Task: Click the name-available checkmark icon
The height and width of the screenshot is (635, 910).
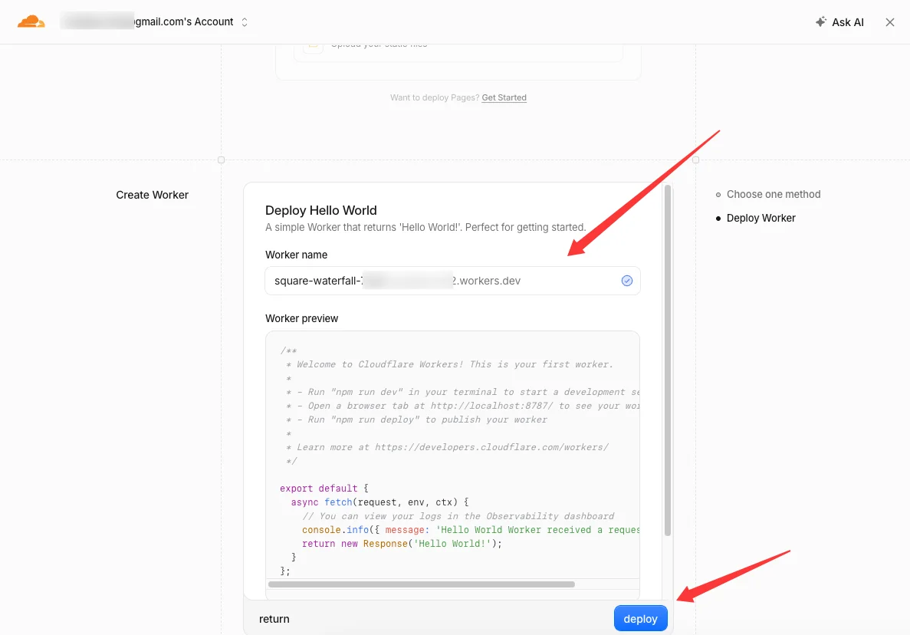Action: click(627, 281)
